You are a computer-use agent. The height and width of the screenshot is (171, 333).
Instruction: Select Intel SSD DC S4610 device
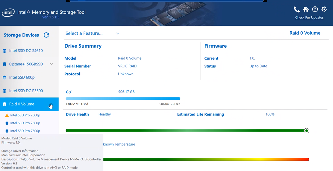29,51
